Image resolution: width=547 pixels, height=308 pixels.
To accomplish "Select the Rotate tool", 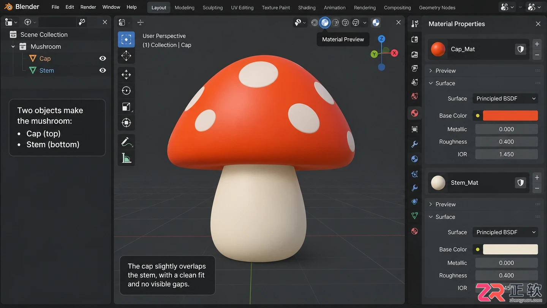I will click(x=126, y=90).
